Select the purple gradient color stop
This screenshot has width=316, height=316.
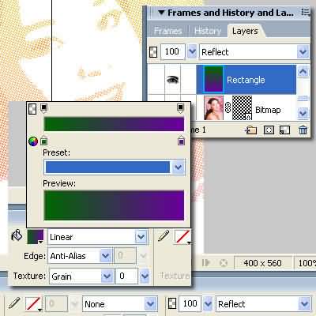[181, 141]
